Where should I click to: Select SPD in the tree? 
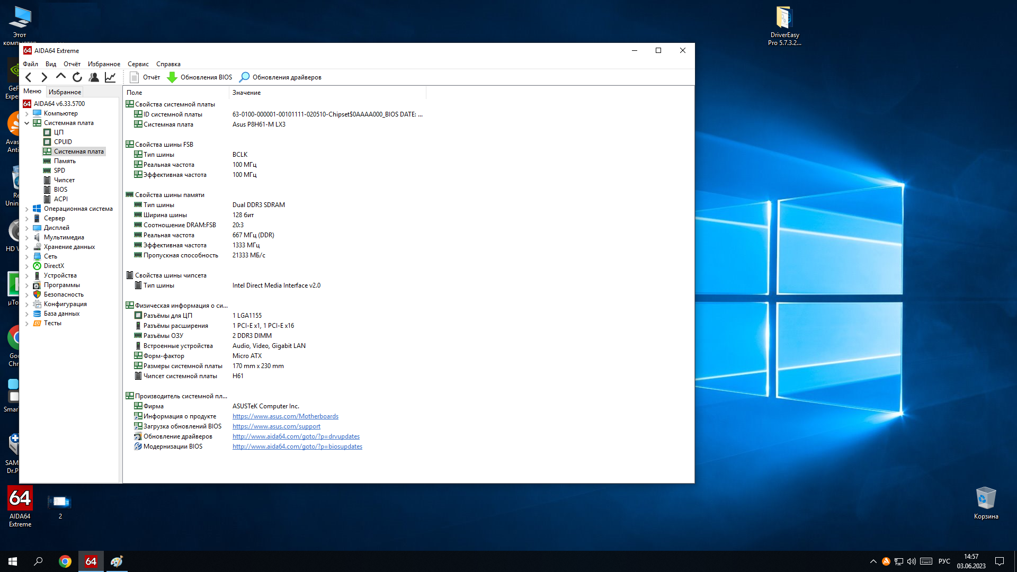59,171
